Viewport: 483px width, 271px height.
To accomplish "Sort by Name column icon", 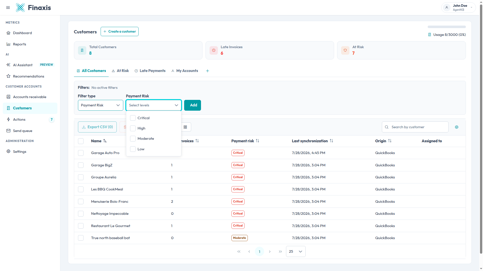I will pos(105,141).
